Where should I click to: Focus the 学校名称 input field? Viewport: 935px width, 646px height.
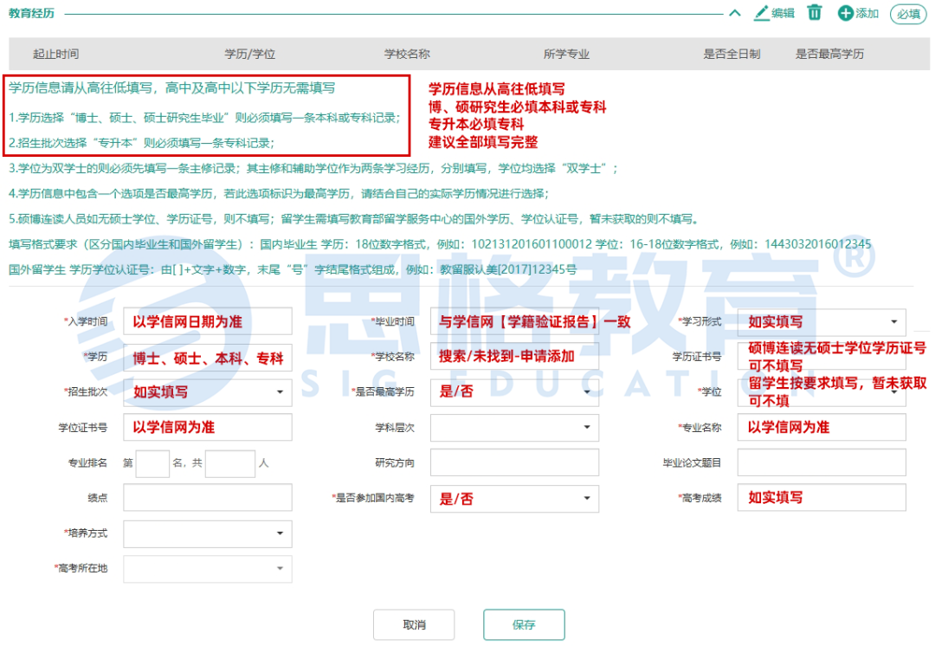(514, 356)
